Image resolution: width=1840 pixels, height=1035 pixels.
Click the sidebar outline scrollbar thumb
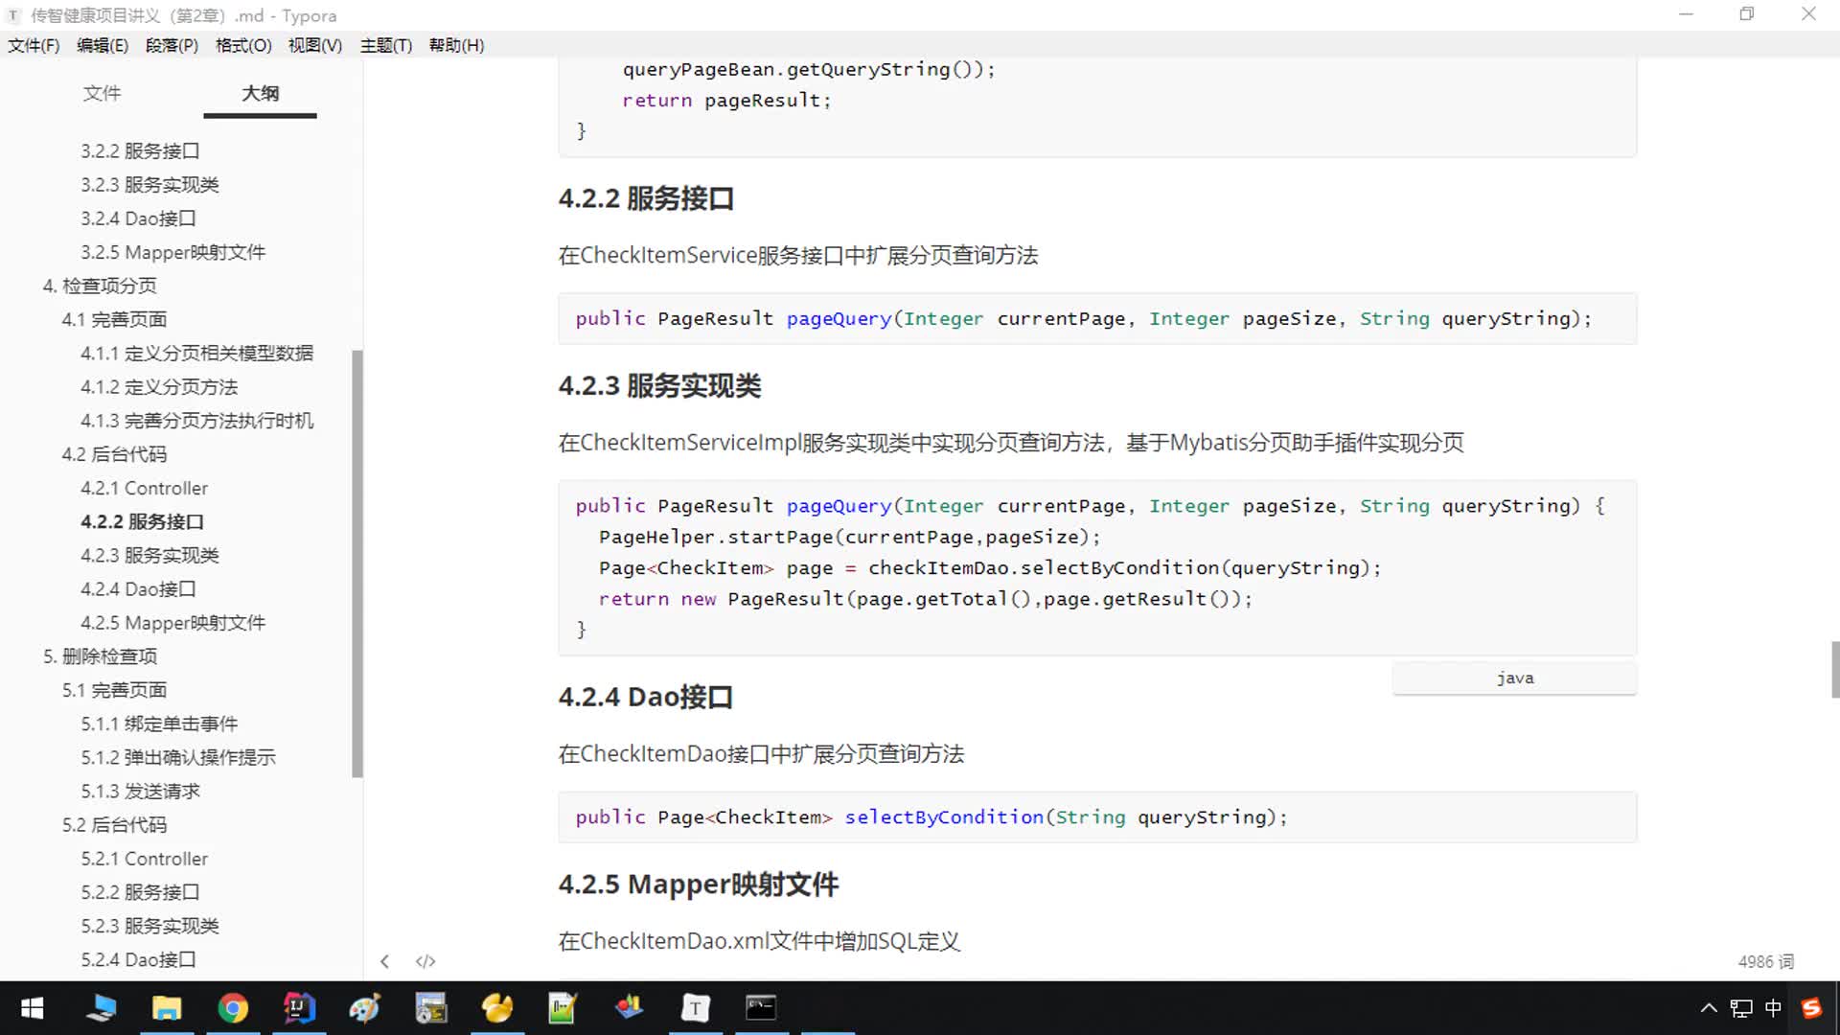click(357, 563)
